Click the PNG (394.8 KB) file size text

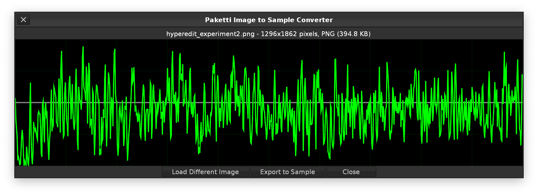pyautogui.click(x=346, y=34)
